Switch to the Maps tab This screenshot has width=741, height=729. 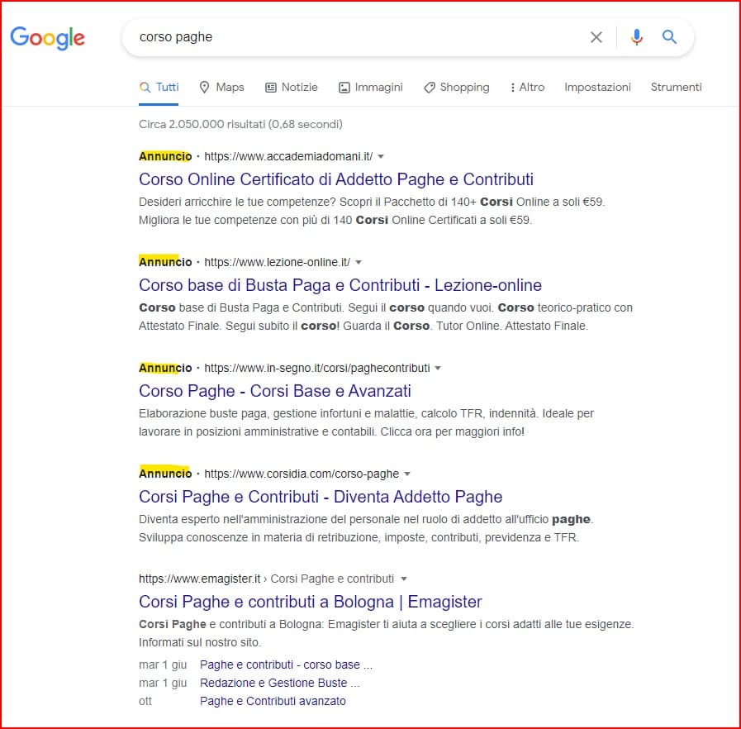(x=221, y=88)
